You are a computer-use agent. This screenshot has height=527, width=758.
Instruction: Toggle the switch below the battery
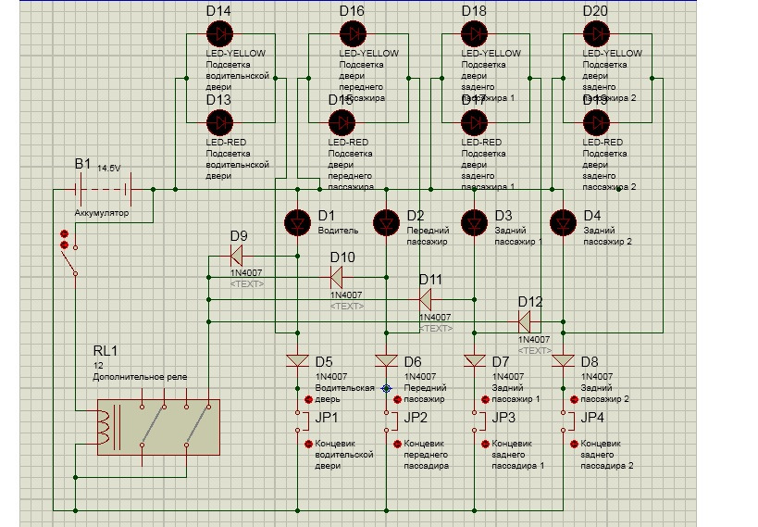point(69,260)
